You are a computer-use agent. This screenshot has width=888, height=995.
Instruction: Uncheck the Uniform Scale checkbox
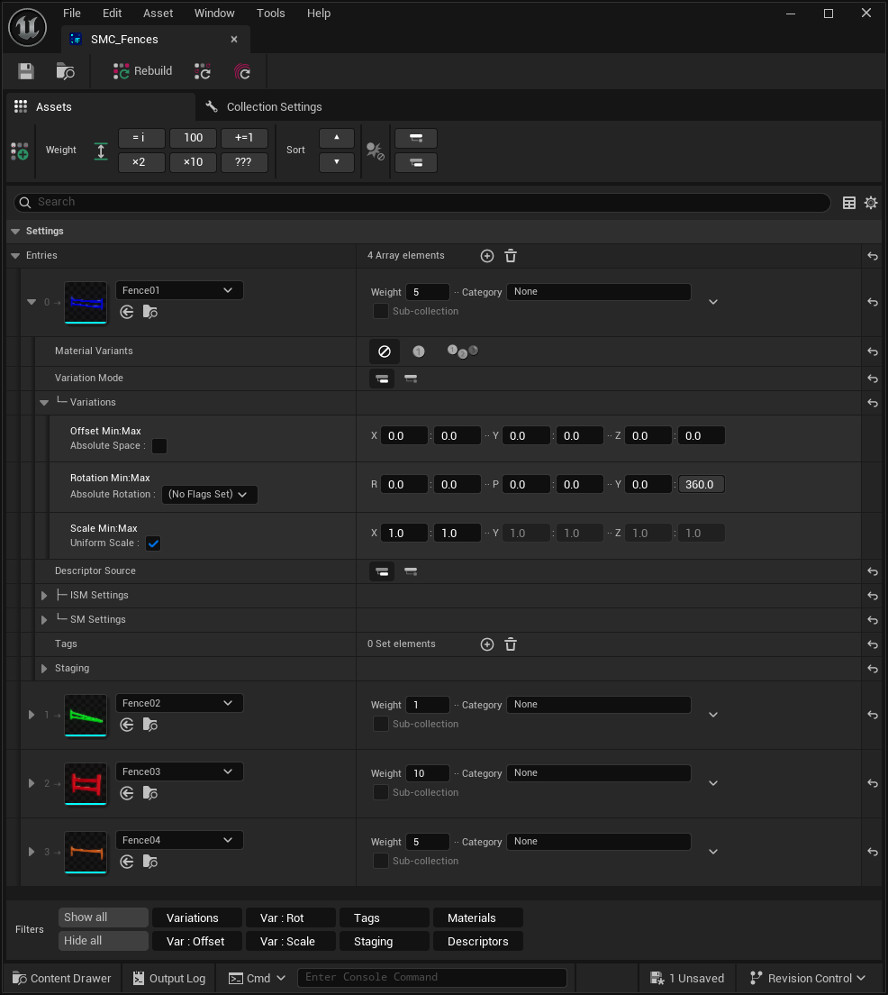click(153, 543)
